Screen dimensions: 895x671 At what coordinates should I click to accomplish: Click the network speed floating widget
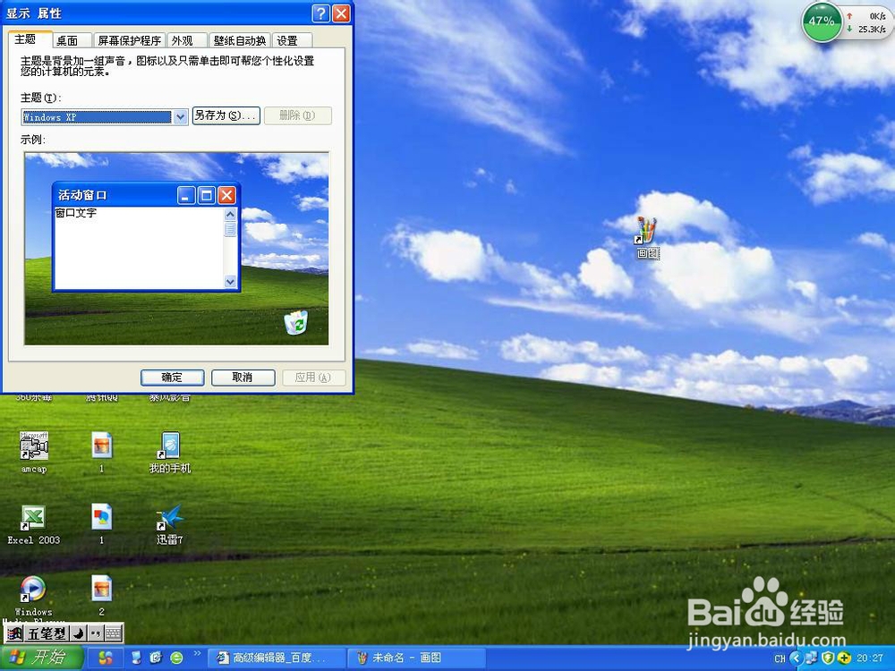(x=866, y=22)
